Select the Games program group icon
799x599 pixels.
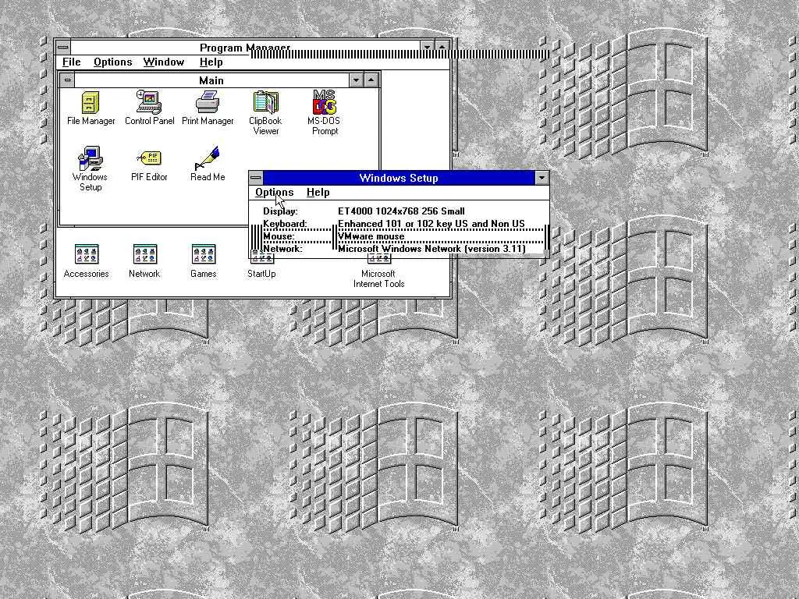204,261
